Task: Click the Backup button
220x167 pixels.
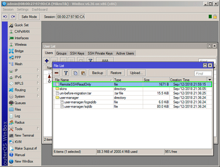Action: 97,73
